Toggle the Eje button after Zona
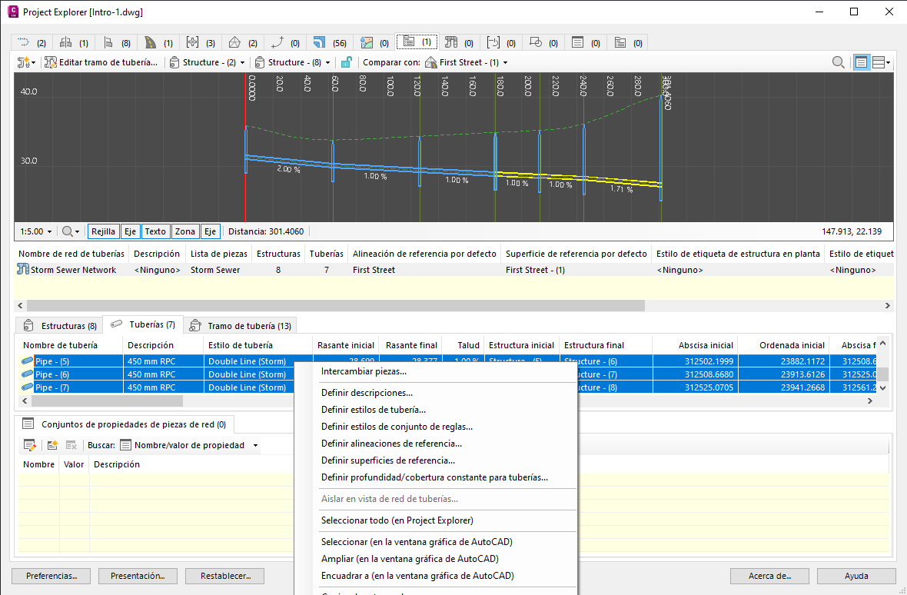Image resolution: width=907 pixels, height=595 pixels. pyautogui.click(x=210, y=231)
